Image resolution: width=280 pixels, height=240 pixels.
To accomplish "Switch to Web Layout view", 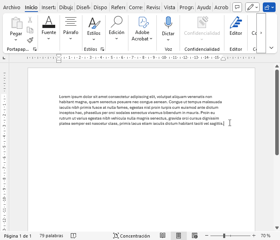I will (x=194, y=236).
